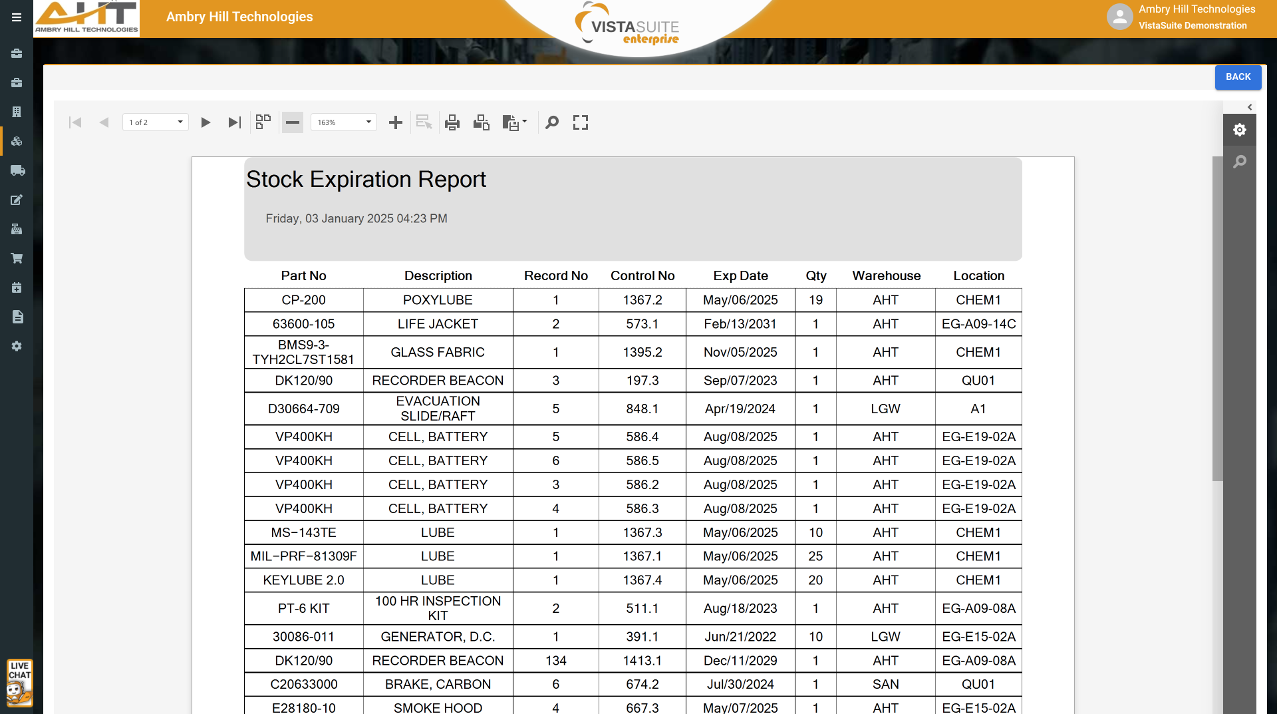Click the zoom out minus icon
The image size is (1277, 714).
point(293,122)
